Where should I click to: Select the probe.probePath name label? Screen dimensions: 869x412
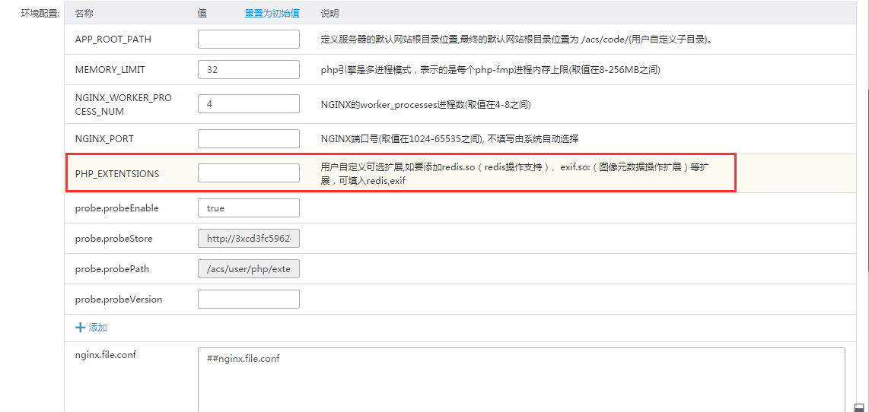click(x=112, y=269)
